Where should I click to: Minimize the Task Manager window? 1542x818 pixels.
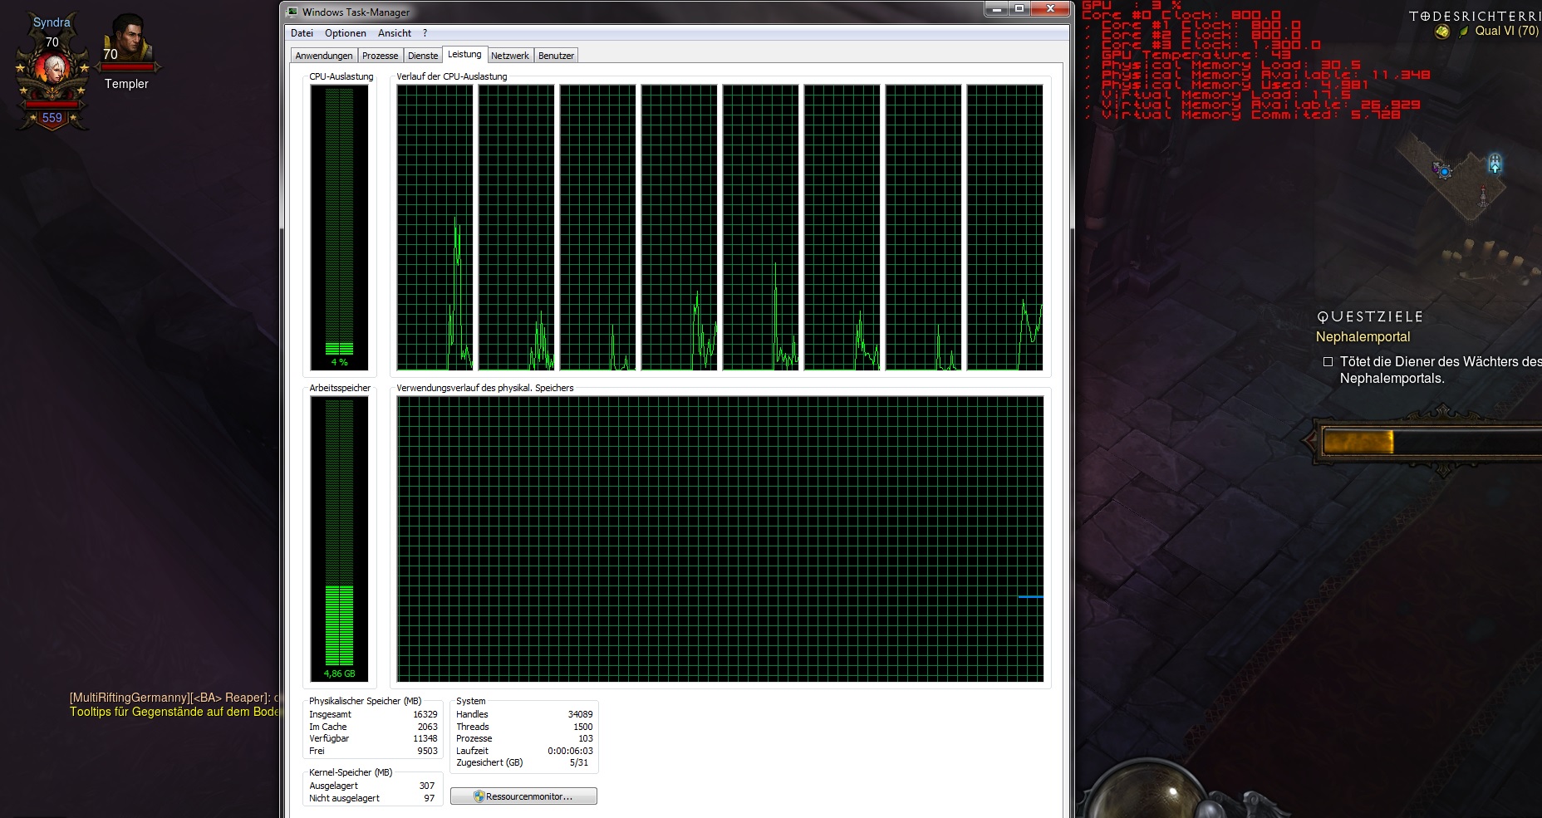click(996, 8)
